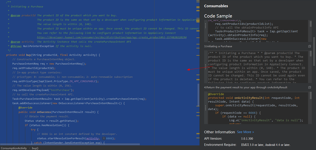The image size is (316, 150).
Task: Click the 'API Version:' label
Action: pos(213,138)
